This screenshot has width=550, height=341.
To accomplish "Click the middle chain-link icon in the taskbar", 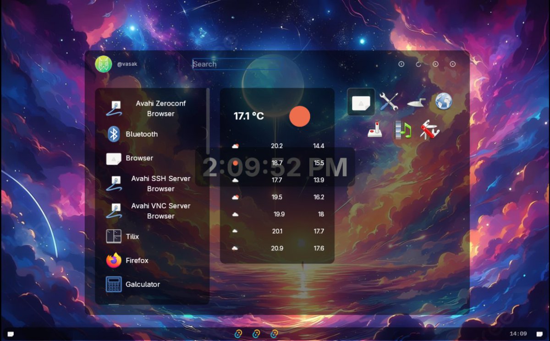I will click(x=257, y=334).
